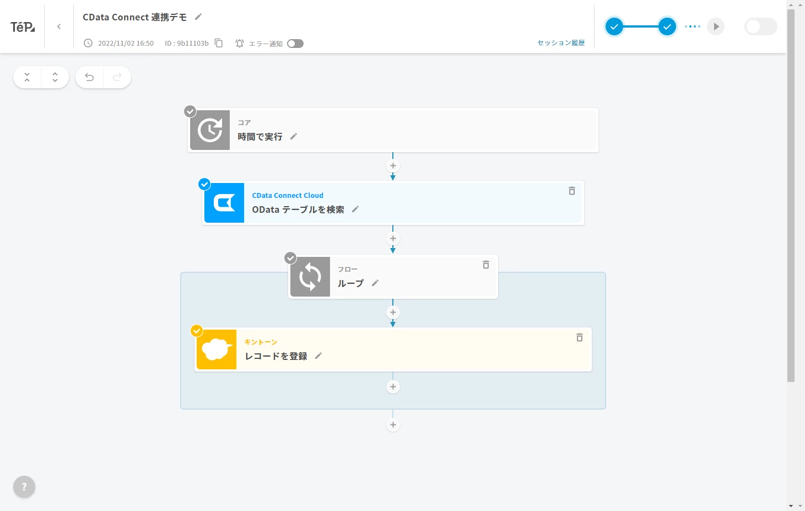This screenshot has width=805, height=511.
Task: Expand all nodes
Action: tap(55, 77)
